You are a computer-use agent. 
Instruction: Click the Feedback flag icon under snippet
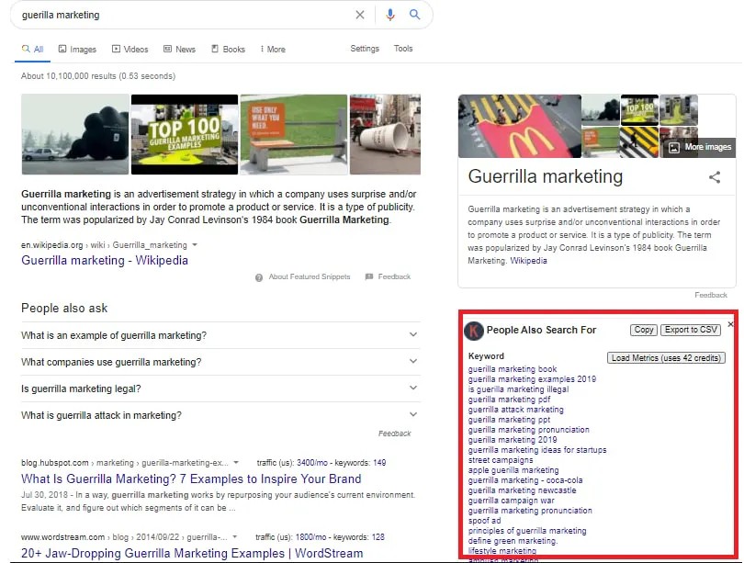[369, 276]
